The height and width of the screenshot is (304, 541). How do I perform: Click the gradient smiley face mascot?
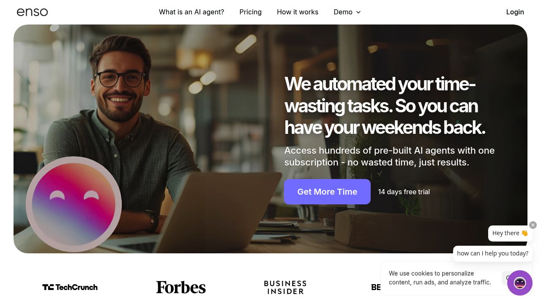pos(74,204)
